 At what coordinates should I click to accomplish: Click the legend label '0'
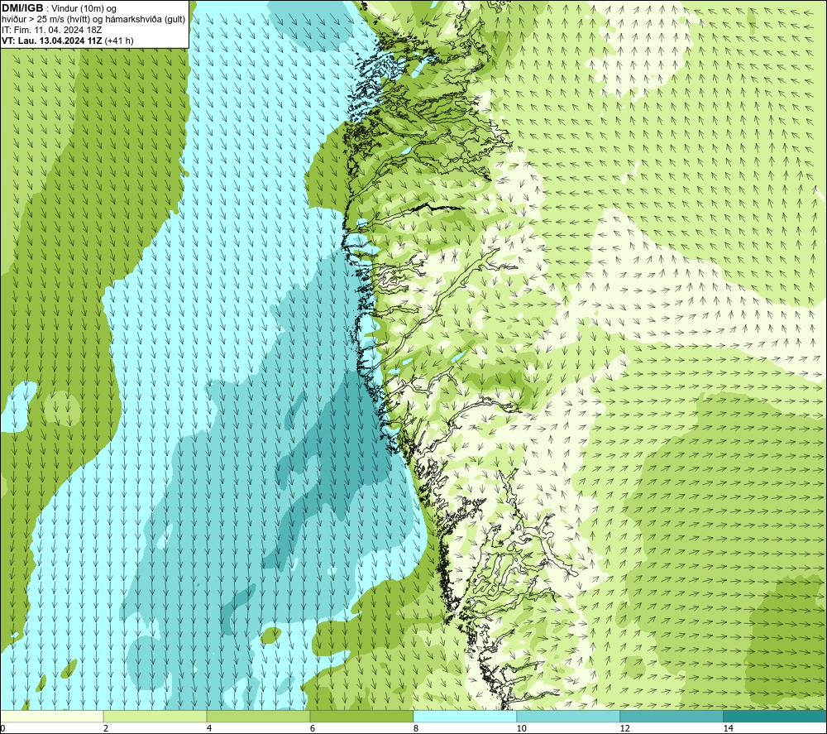tap(2, 728)
